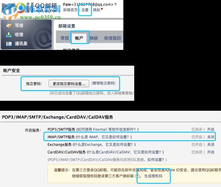Open 什么是CardDAV/CalDAV help link
221x187 pixels.
pyautogui.click(x=125, y=152)
